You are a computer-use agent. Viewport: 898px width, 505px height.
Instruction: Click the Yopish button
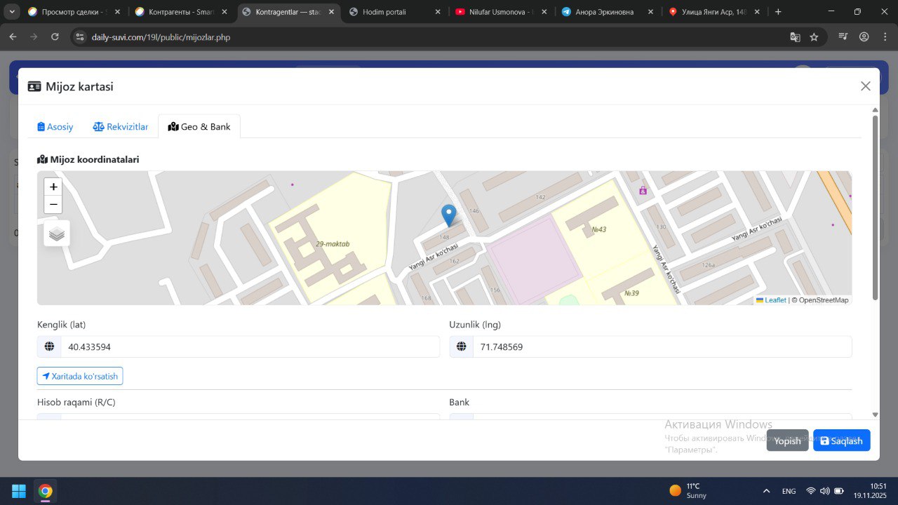787,440
